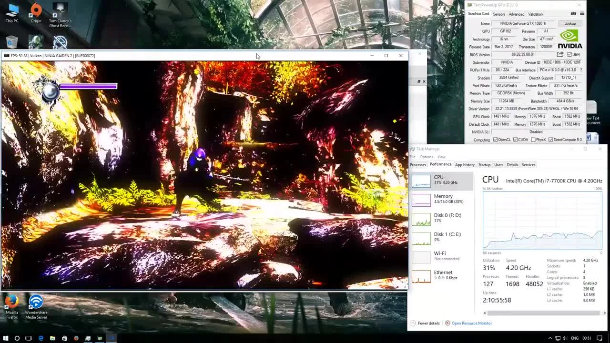Open Microsoft Edge from the taskbar

41,337
